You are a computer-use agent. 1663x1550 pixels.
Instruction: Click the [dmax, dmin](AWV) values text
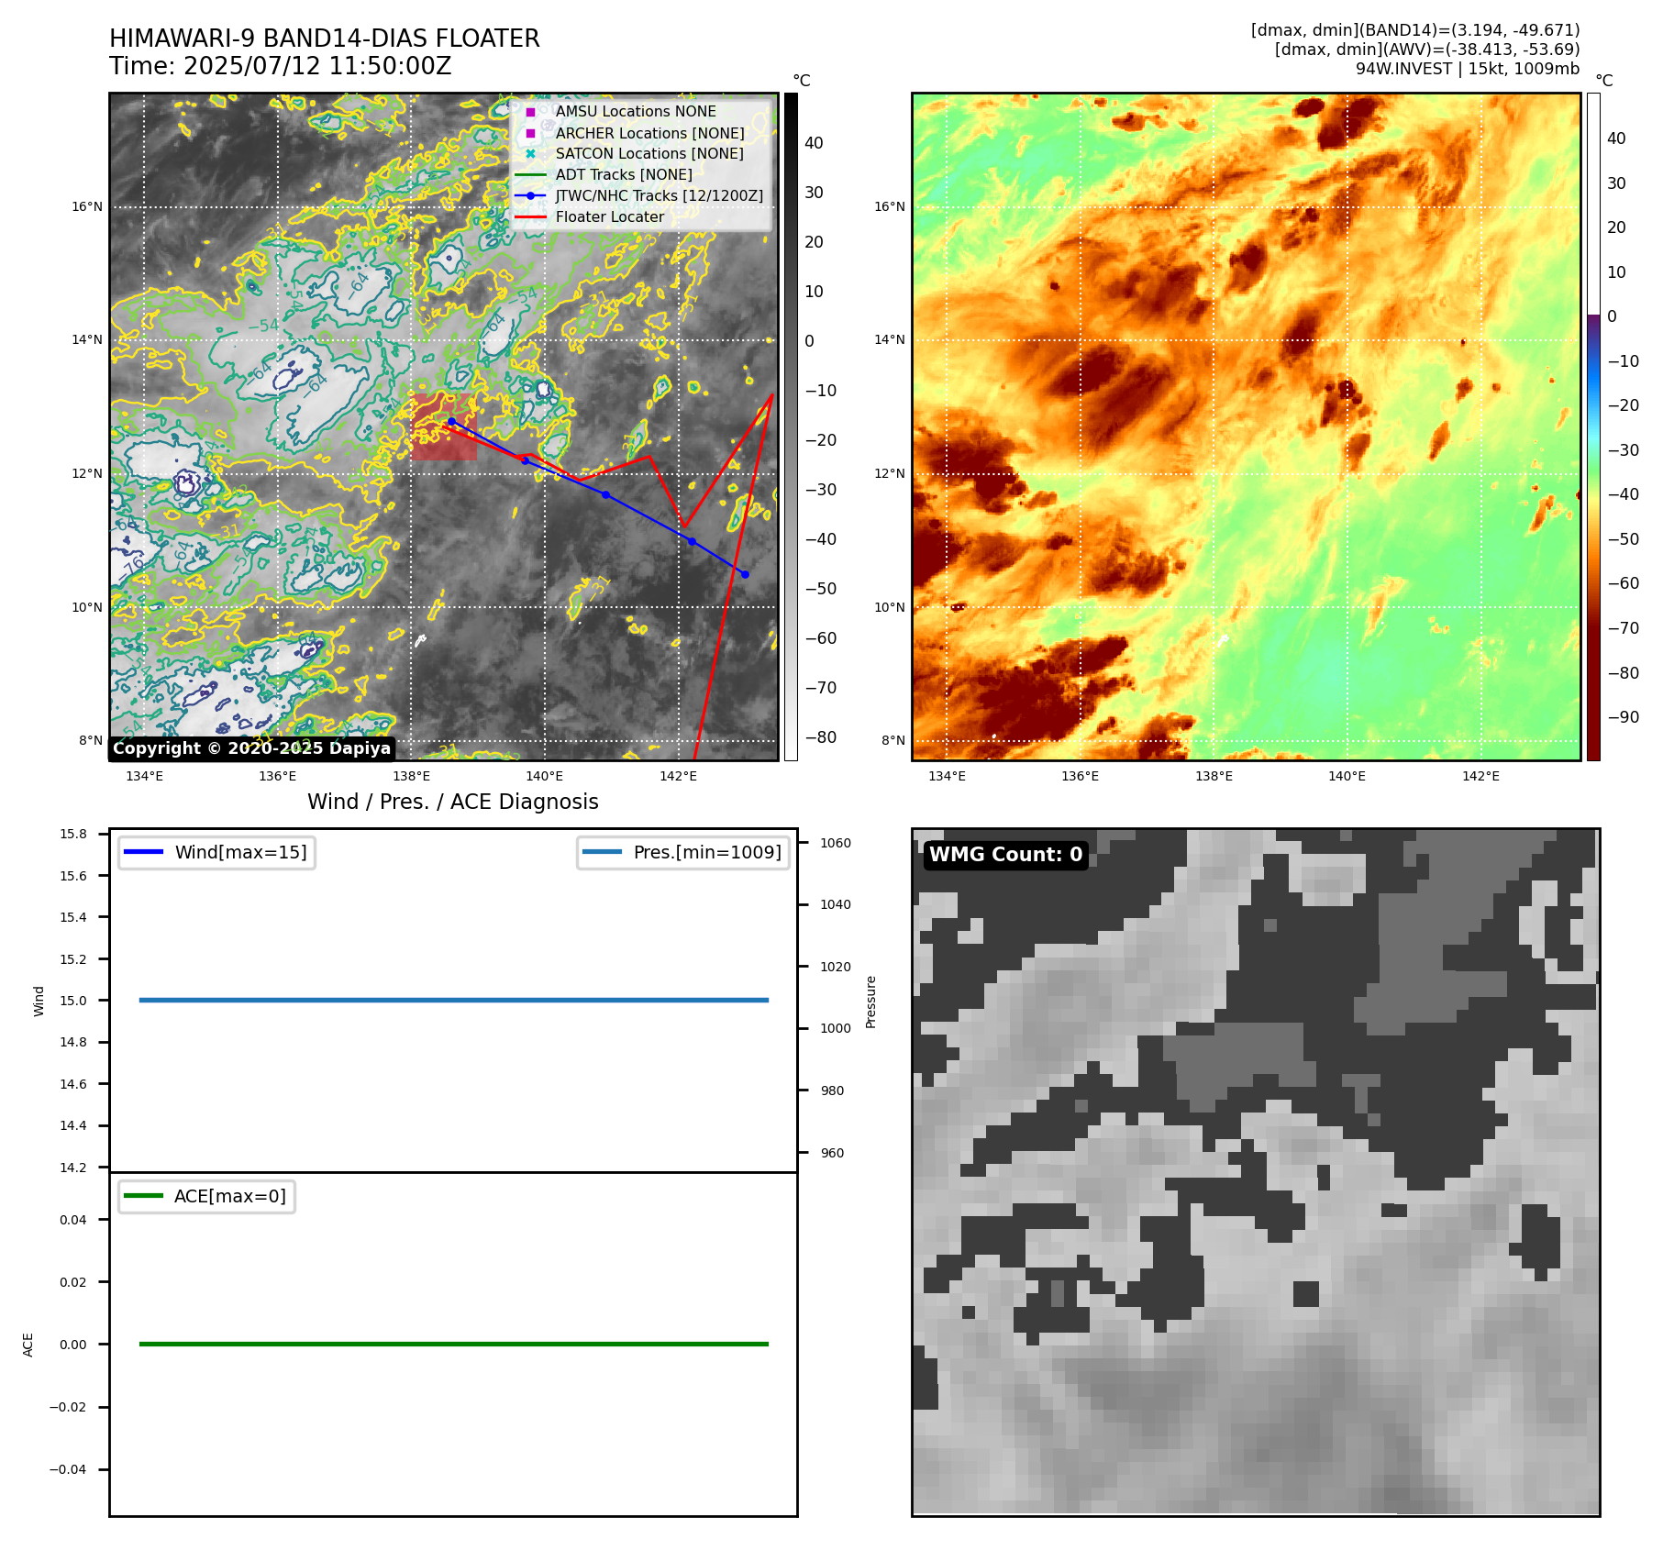pyautogui.click(x=1427, y=50)
